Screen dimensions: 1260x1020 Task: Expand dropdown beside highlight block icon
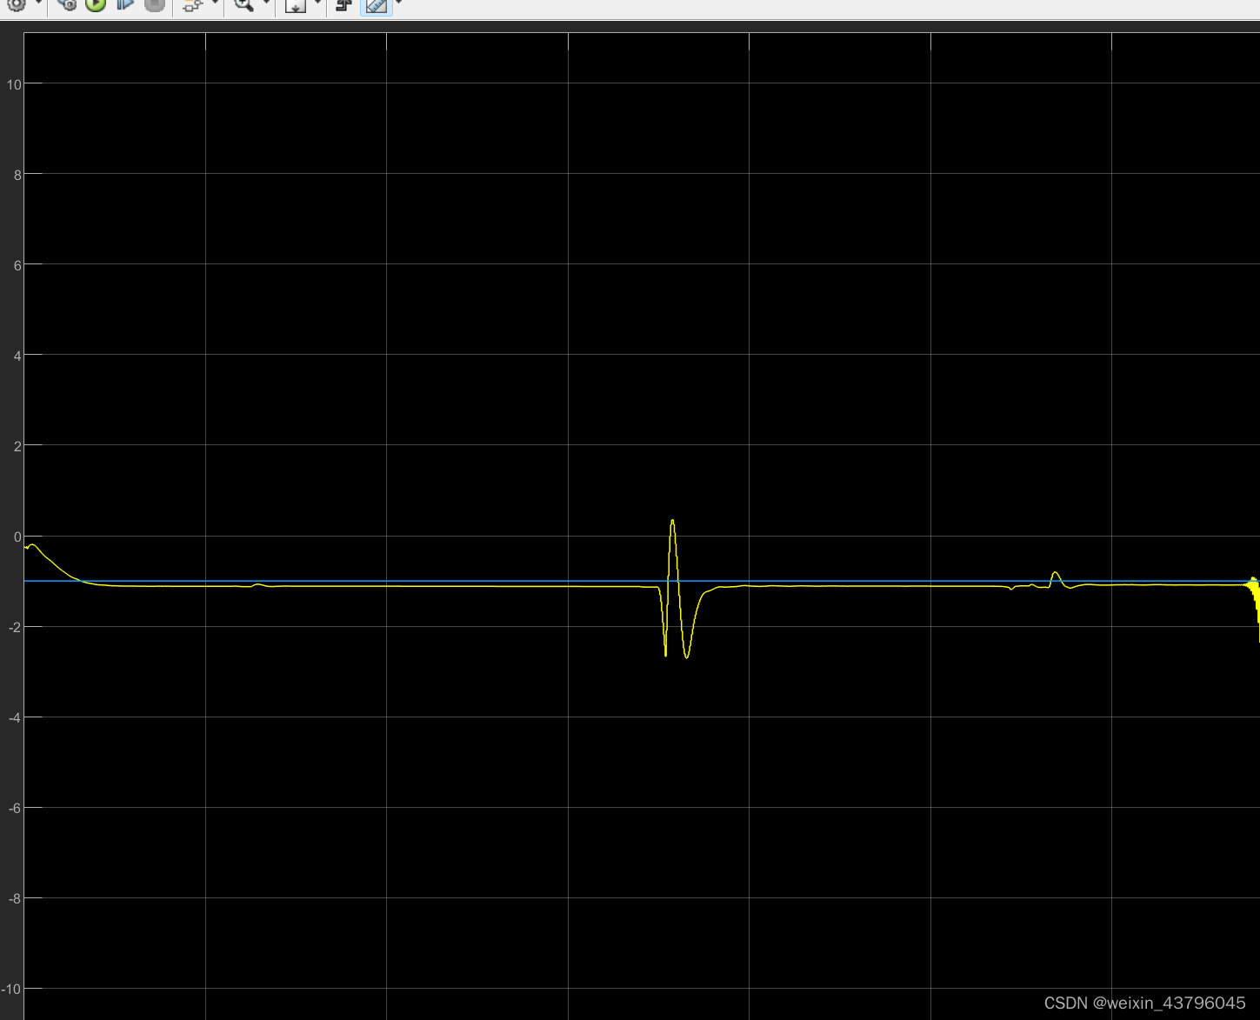point(215,3)
